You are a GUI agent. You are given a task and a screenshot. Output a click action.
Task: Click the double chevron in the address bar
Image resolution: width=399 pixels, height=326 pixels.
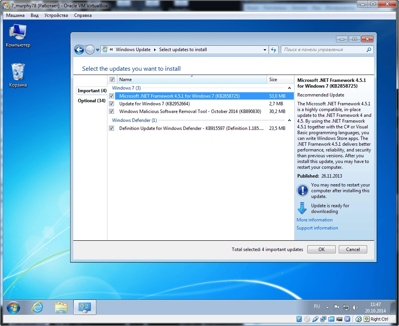click(x=111, y=50)
